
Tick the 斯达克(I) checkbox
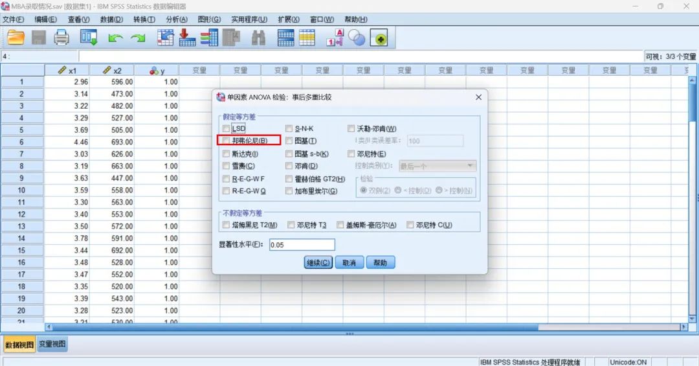(226, 154)
